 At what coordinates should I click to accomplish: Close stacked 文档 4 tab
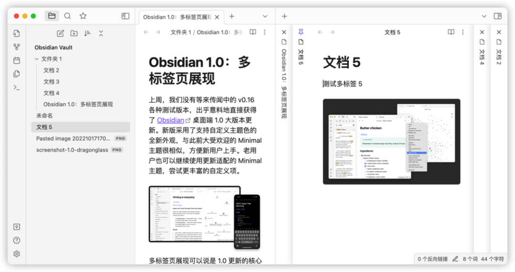pos(482,32)
